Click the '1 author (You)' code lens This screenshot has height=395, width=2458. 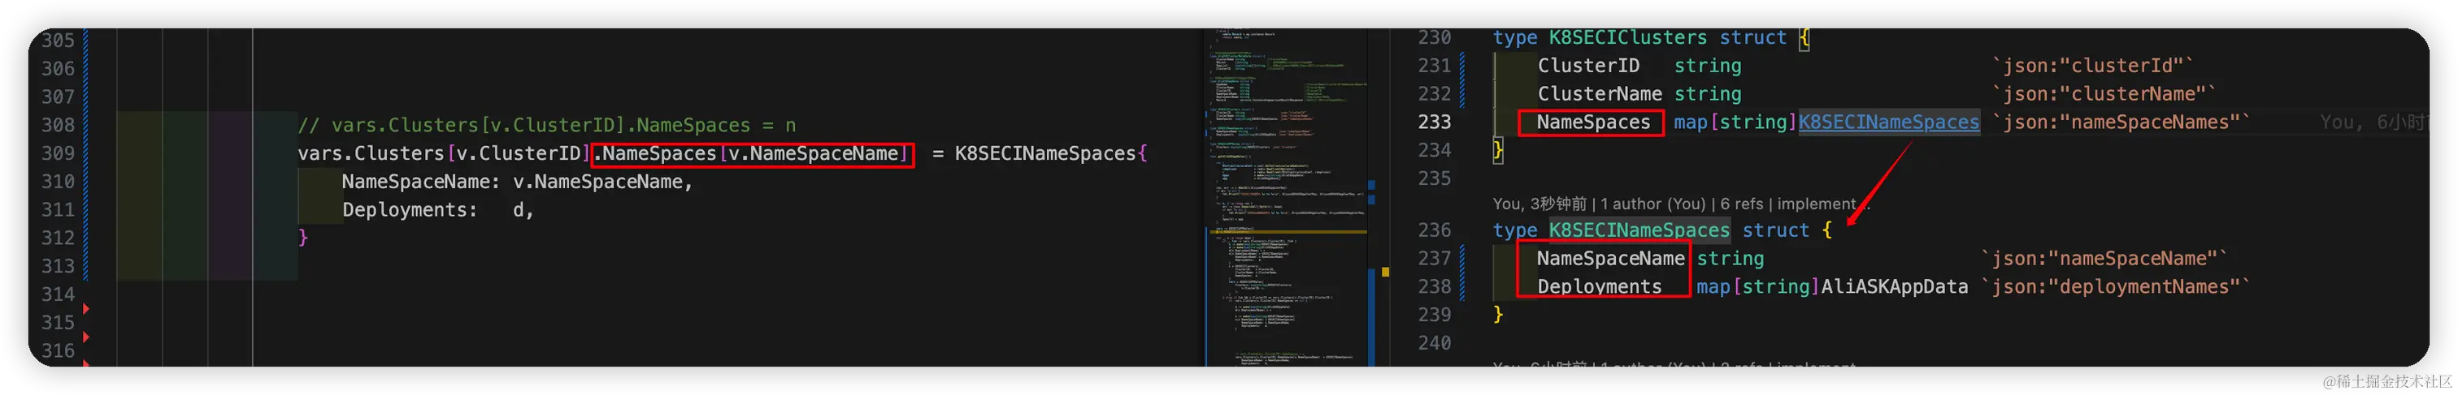click(1652, 204)
